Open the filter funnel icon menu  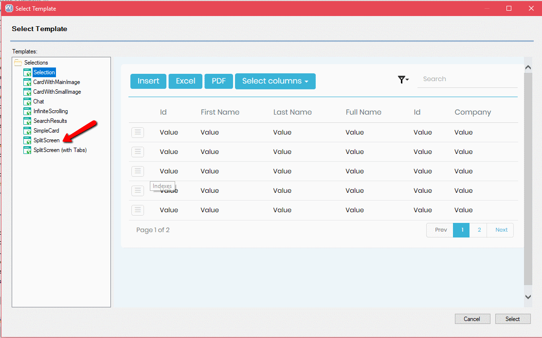[x=403, y=80]
